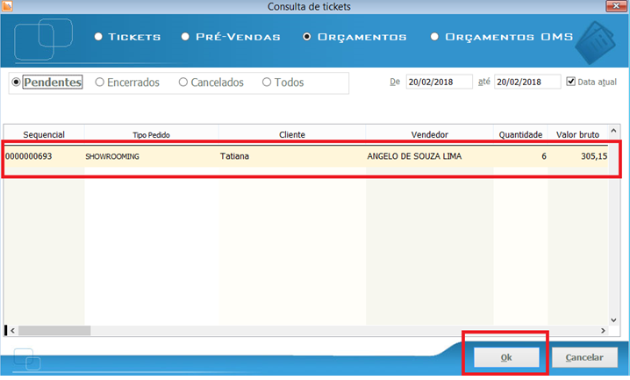Sort by the Tipo Pedido column header
Image resolution: width=630 pixels, height=380 pixels.
(152, 134)
